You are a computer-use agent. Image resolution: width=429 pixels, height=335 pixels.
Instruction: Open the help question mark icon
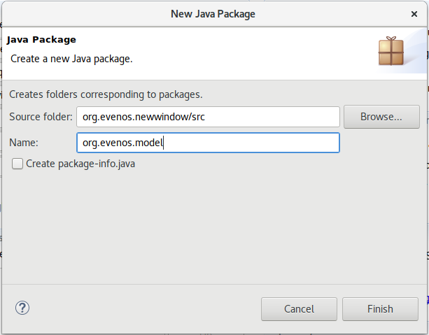(22, 308)
